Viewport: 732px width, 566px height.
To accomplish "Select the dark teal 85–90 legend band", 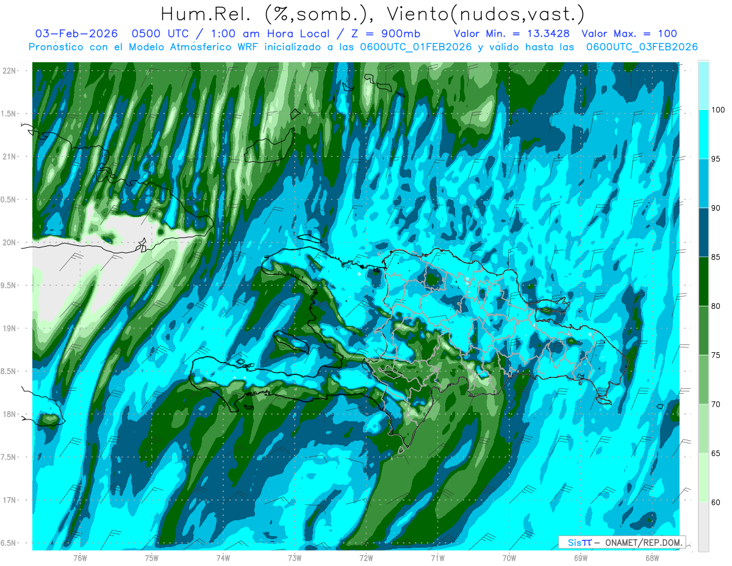I will pos(703,233).
